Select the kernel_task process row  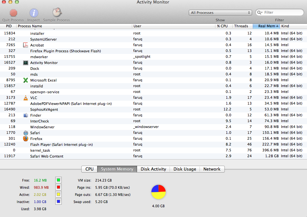pyautogui.click(x=153, y=150)
